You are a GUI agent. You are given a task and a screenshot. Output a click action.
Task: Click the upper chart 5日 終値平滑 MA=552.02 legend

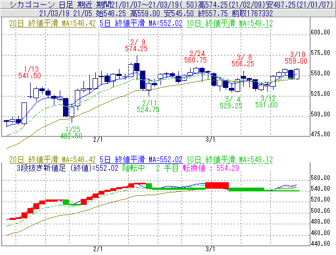pos(141,23)
